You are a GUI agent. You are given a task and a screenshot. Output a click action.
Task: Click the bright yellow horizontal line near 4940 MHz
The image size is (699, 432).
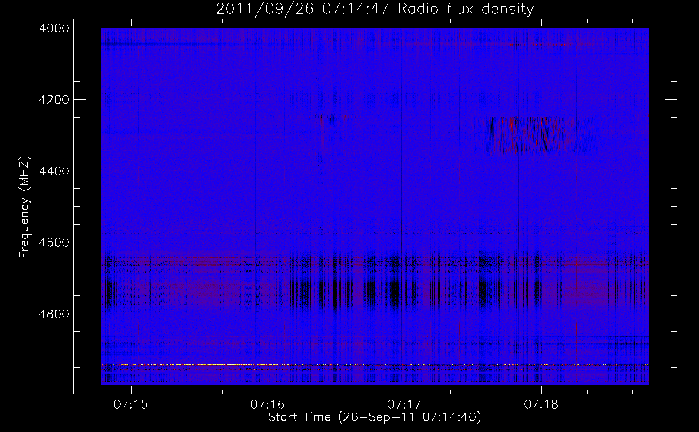pos(375,365)
